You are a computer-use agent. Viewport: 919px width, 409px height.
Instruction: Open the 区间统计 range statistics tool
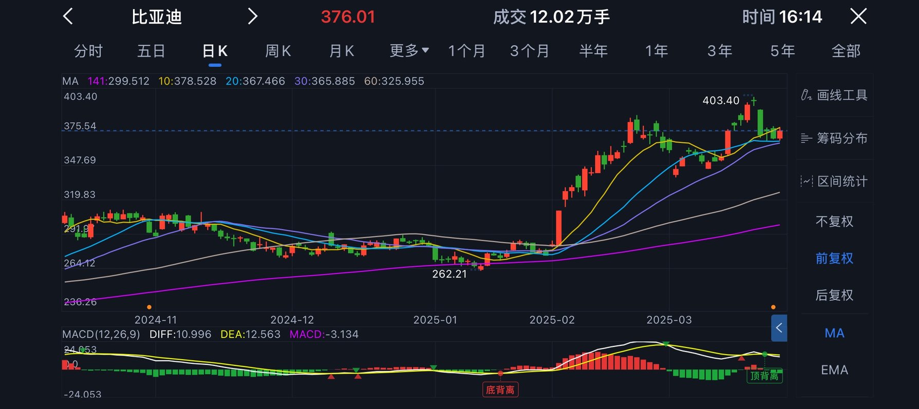834,181
